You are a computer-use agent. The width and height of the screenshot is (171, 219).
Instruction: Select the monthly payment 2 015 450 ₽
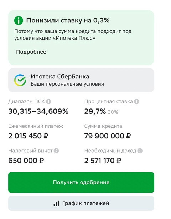(x=28, y=136)
